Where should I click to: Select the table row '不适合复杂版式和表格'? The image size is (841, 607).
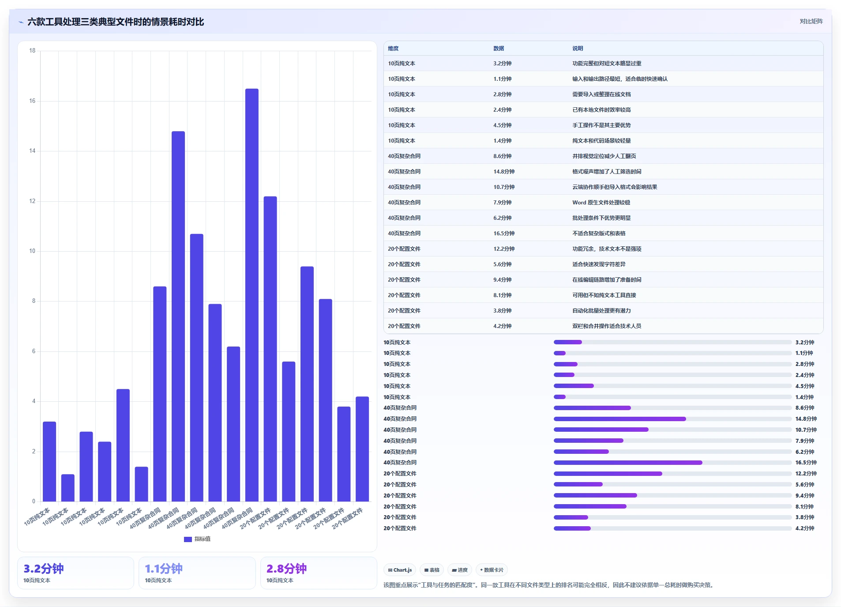coord(603,234)
